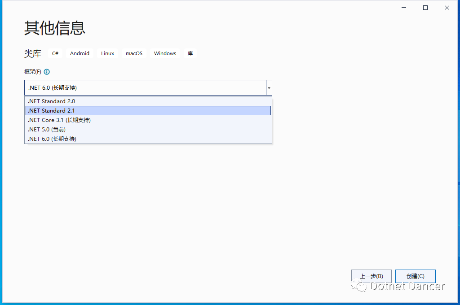This screenshot has height=305, width=460.
Task: Click the 框架(F) label
Action: tap(32, 72)
